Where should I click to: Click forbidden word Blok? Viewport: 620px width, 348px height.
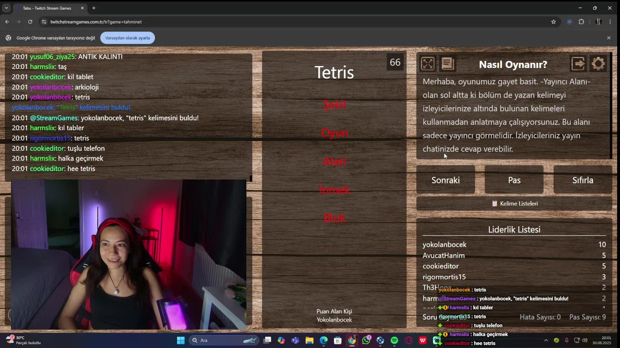(335, 218)
